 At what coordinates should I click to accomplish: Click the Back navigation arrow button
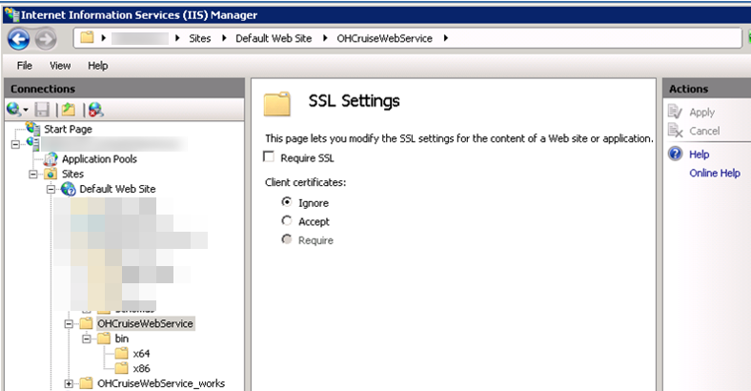(19, 39)
